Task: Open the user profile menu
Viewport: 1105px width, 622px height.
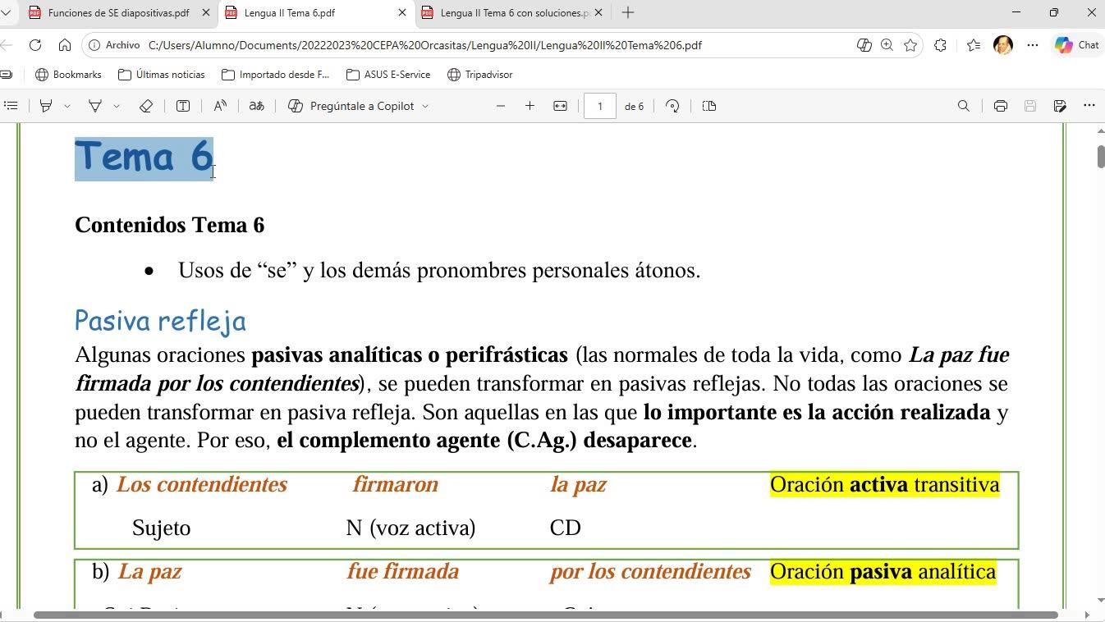Action: click(x=1003, y=45)
